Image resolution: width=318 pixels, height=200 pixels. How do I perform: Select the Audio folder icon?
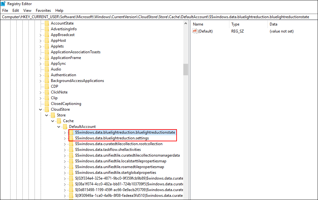pyautogui.click(x=47, y=69)
